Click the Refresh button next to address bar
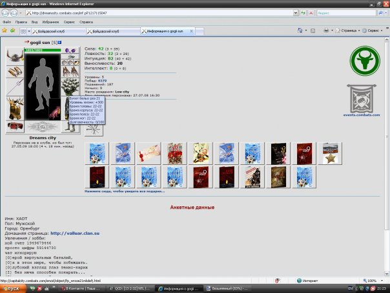The height and width of the screenshot is (293, 390). [303, 13]
